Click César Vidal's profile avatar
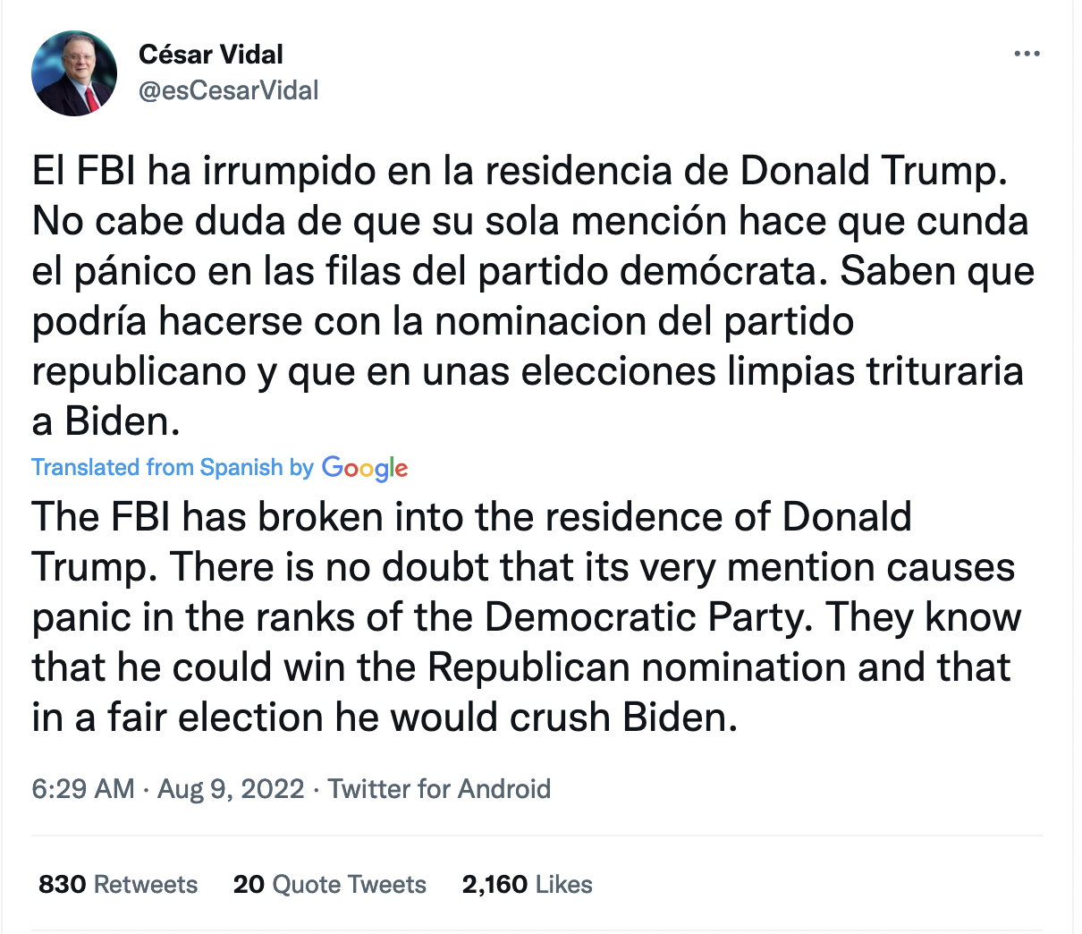Viewport: 1082px width, 934px height. click(x=74, y=73)
